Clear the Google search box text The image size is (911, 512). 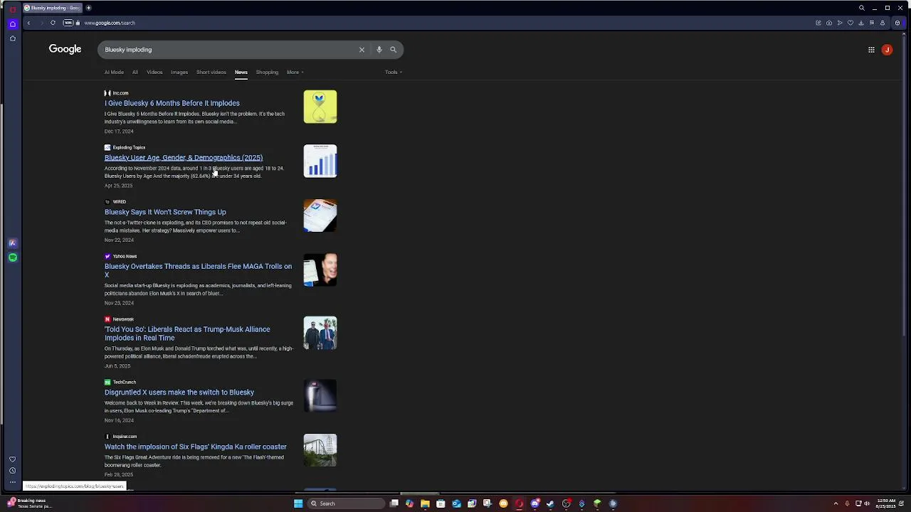(x=362, y=50)
